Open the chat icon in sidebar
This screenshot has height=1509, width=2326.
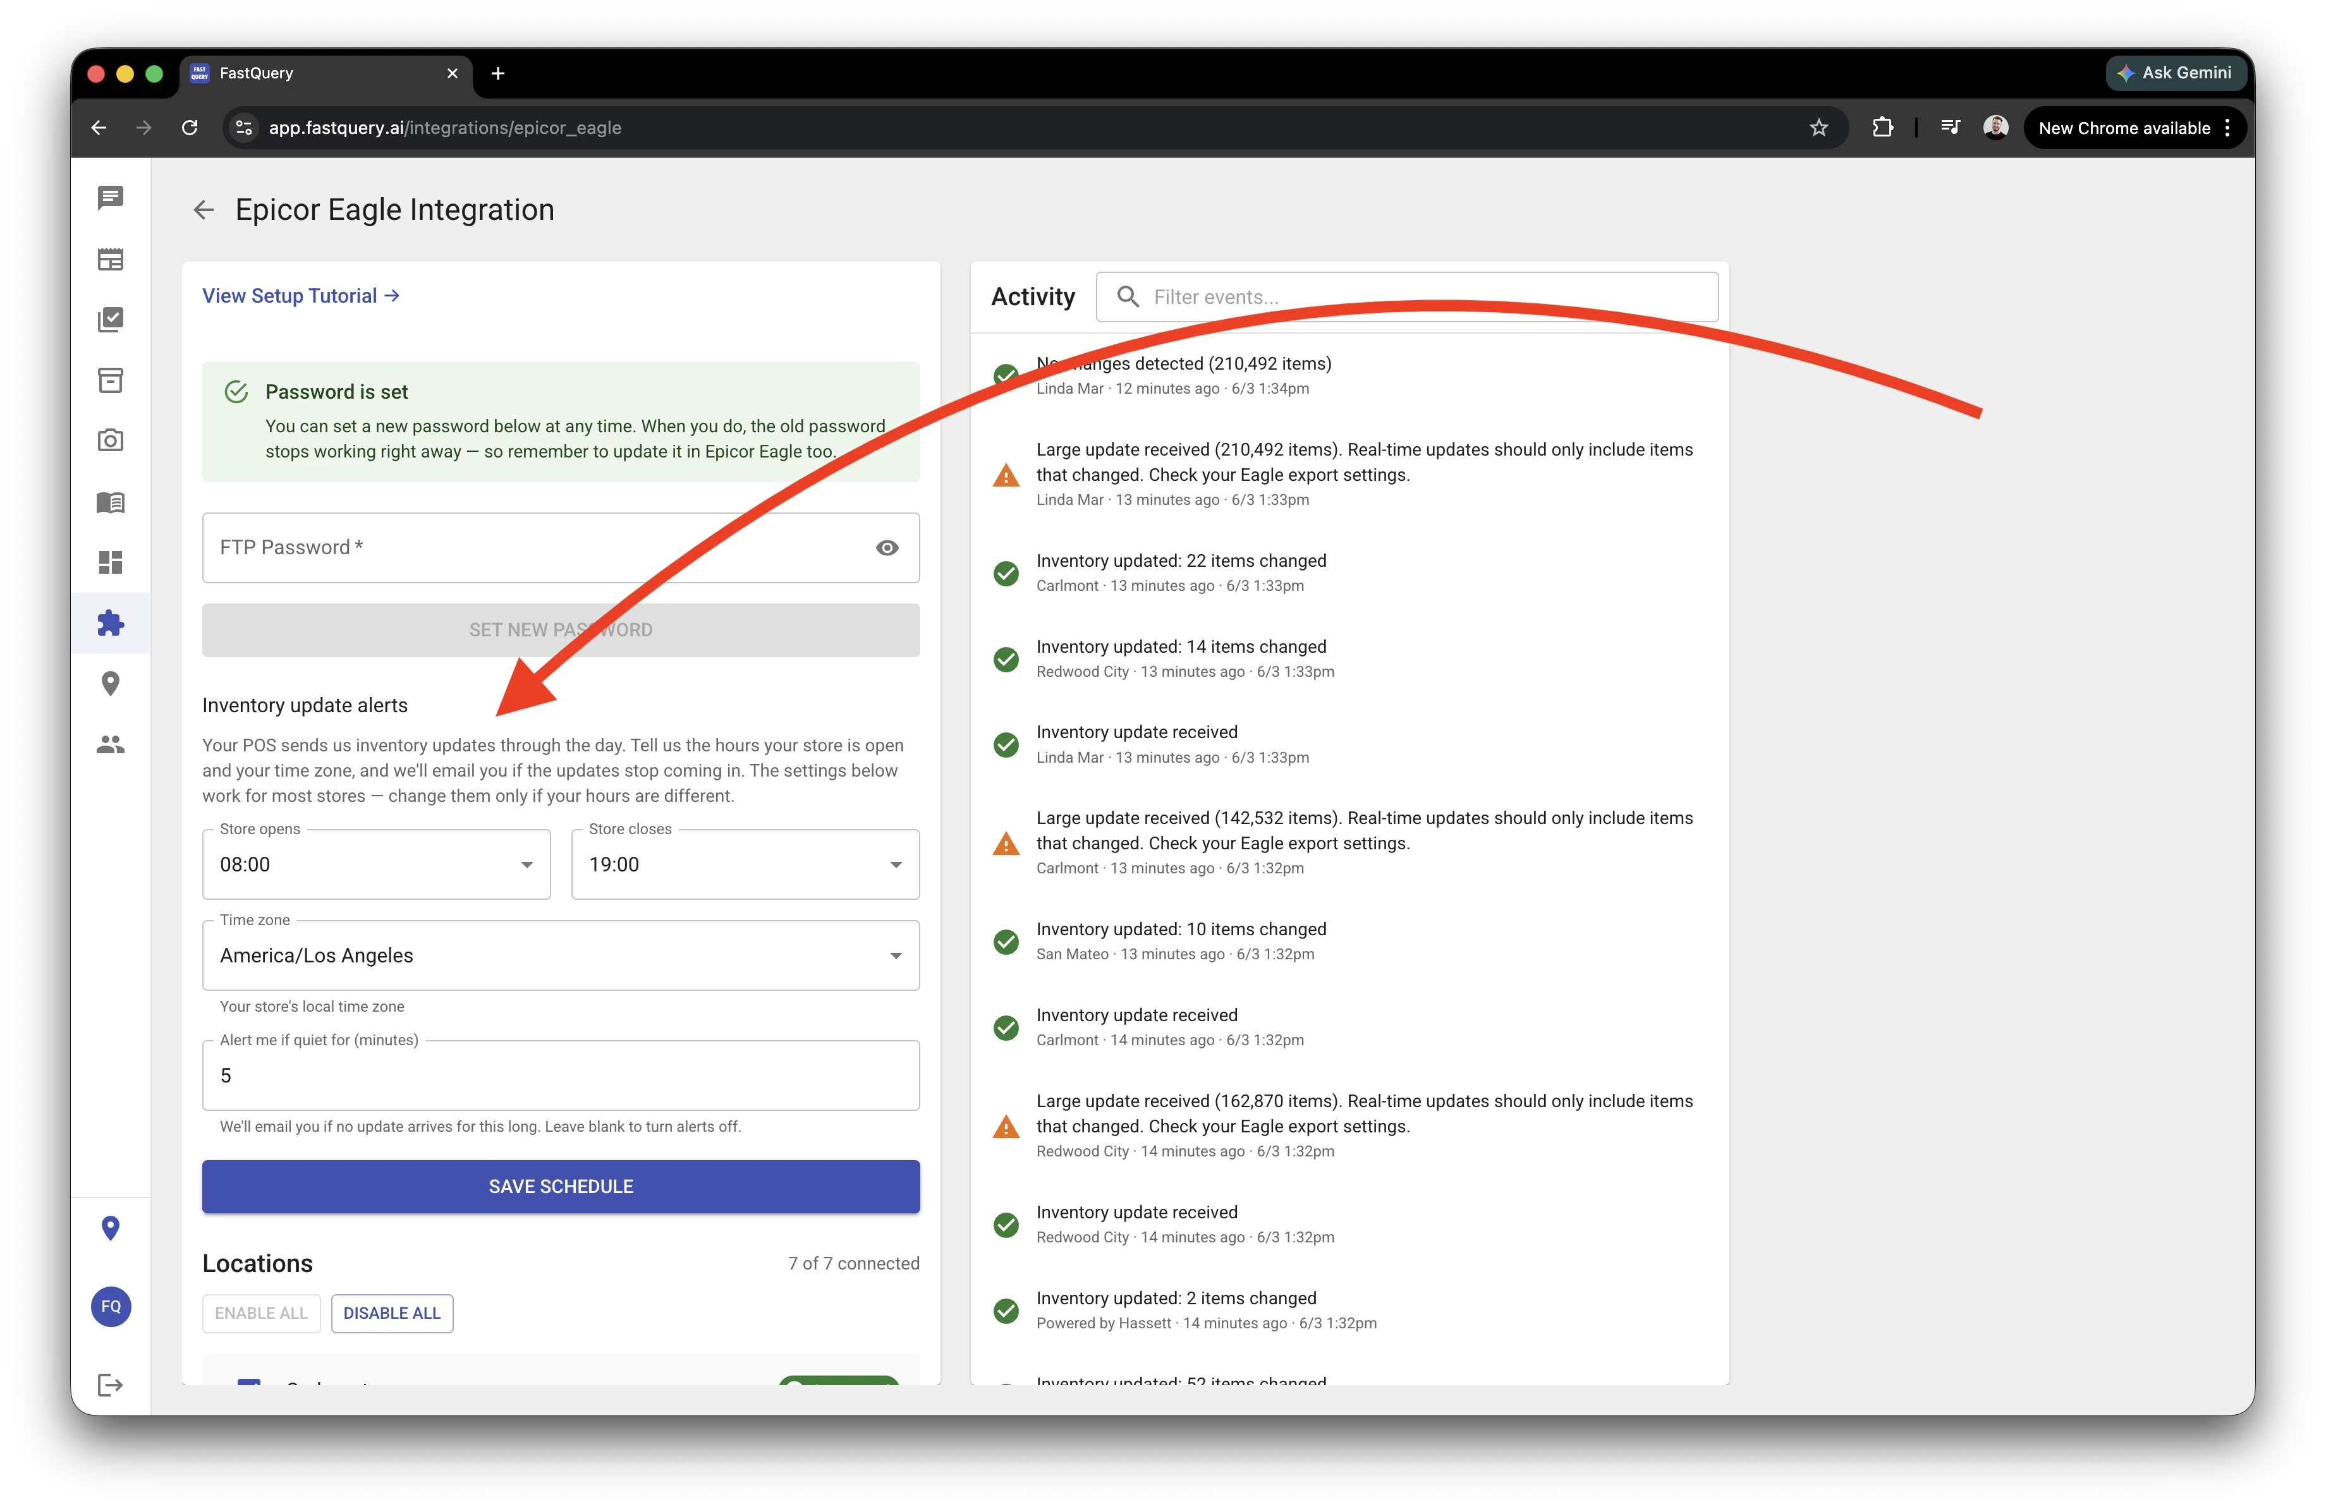(x=111, y=198)
